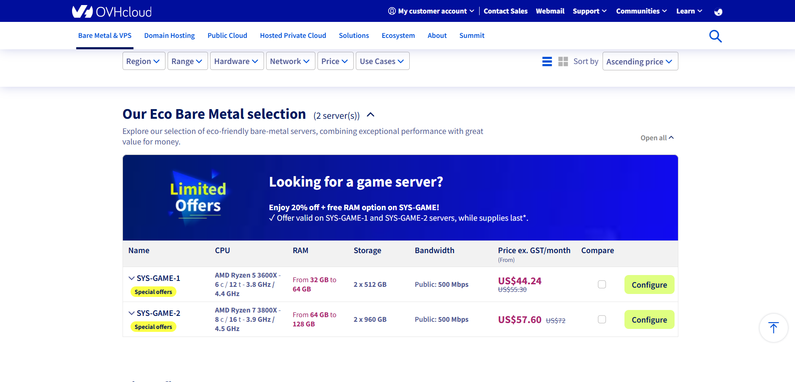Viewport: 795px width, 382px height.
Task: Collapse the Eco Bare Metal selection section
Action: [x=371, y=115]
